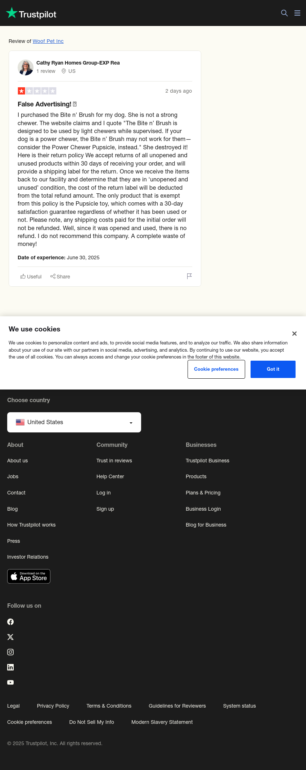Expand the United States country dropdown
Viewport: 306px width, 770px height.
coord(74,422)
